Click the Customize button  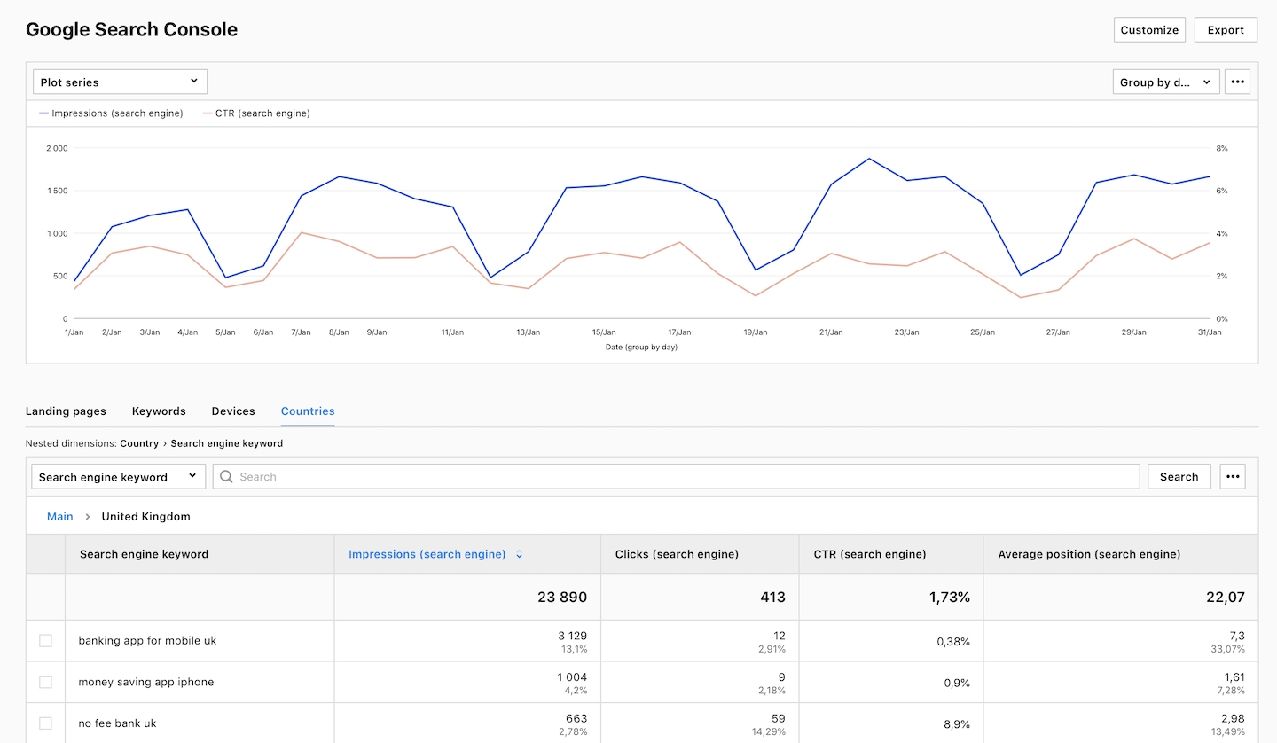[x=1149, y=29]
